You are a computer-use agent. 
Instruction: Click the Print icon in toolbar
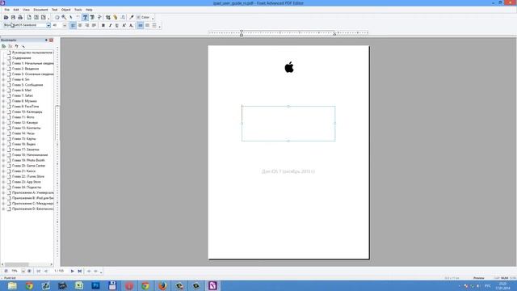coord(20,17)
